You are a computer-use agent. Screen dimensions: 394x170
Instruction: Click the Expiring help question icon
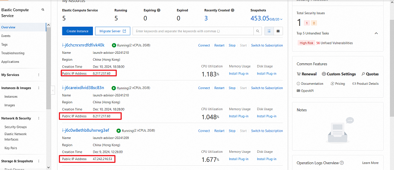159,10
